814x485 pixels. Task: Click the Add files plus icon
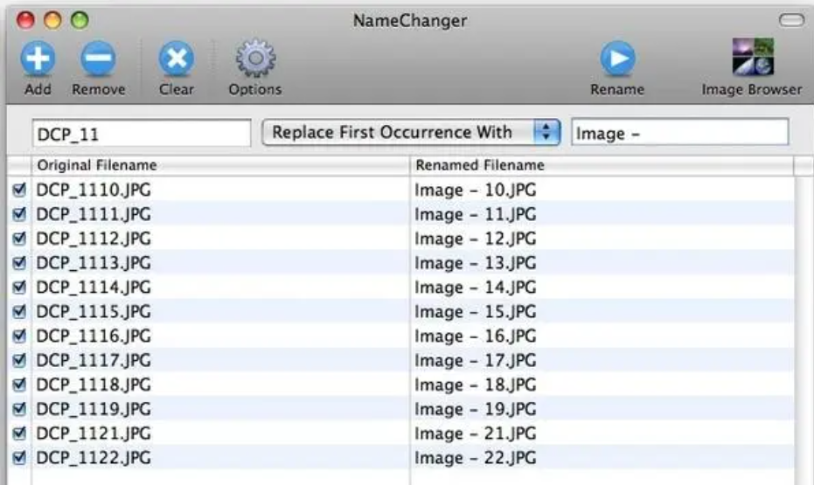[x=38, y=59]
